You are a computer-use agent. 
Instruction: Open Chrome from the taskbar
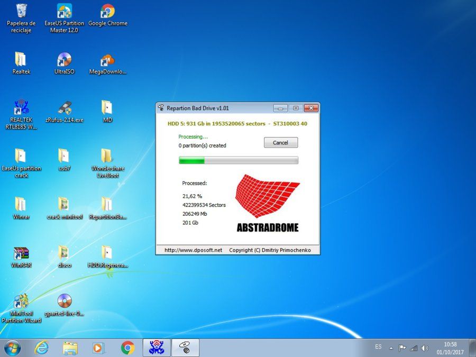click(127, 348)
